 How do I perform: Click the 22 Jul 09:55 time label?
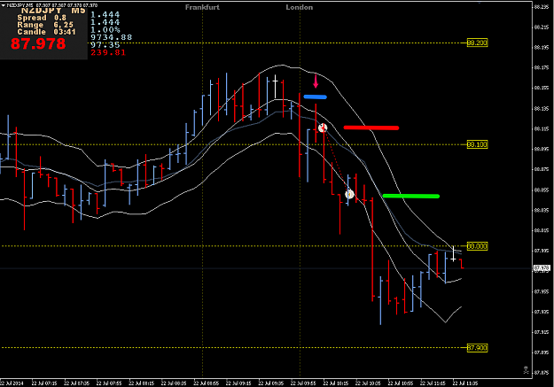(303, 383)
